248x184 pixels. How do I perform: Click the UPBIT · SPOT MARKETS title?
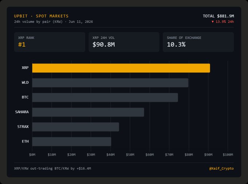[x=41, y=16]
